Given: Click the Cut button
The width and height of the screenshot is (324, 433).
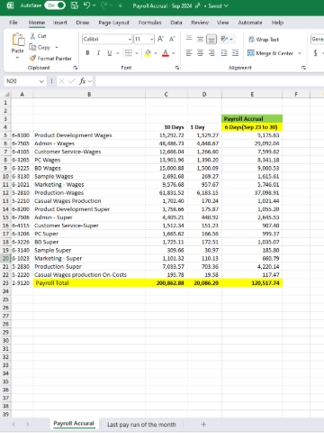Looking at the screenshot, I should tap(38, 36).
